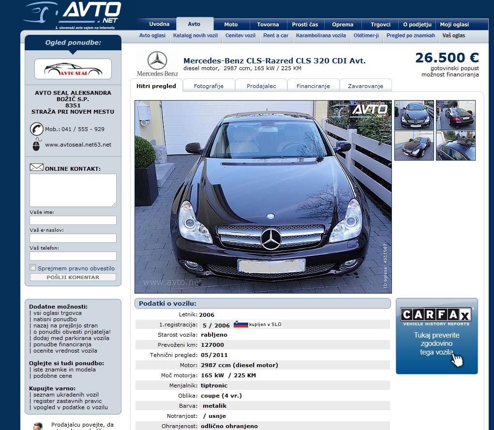This screenshot has width=494, height=430.
Task: Open the Pregled po znamkah link
Action: [x=410, y=36]
